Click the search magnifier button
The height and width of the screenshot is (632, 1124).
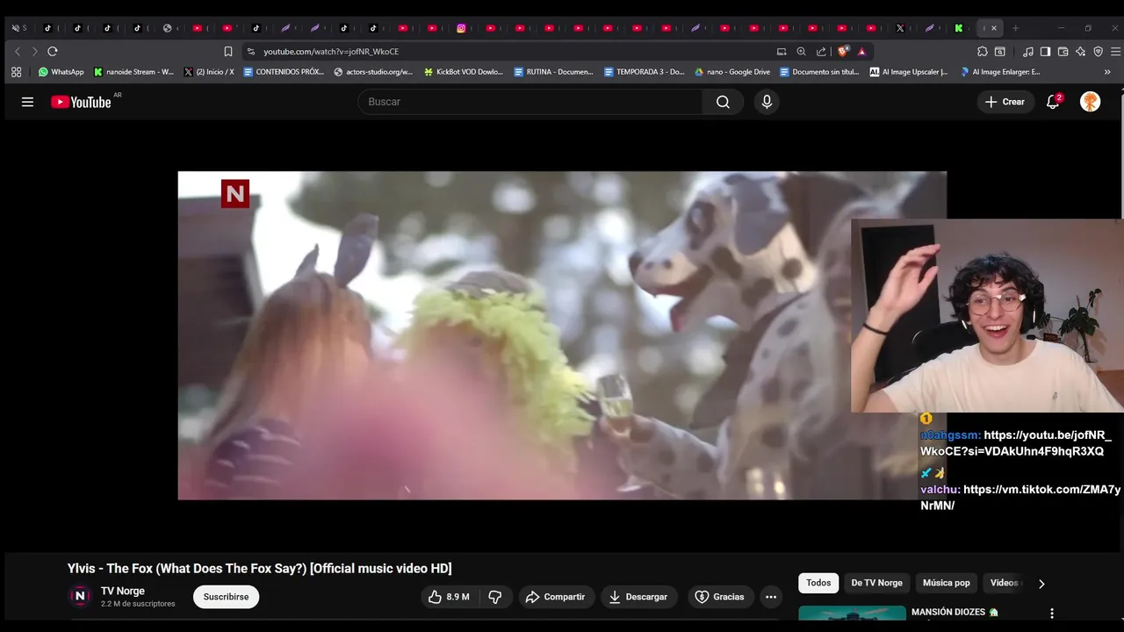click(x=723, y=102)
